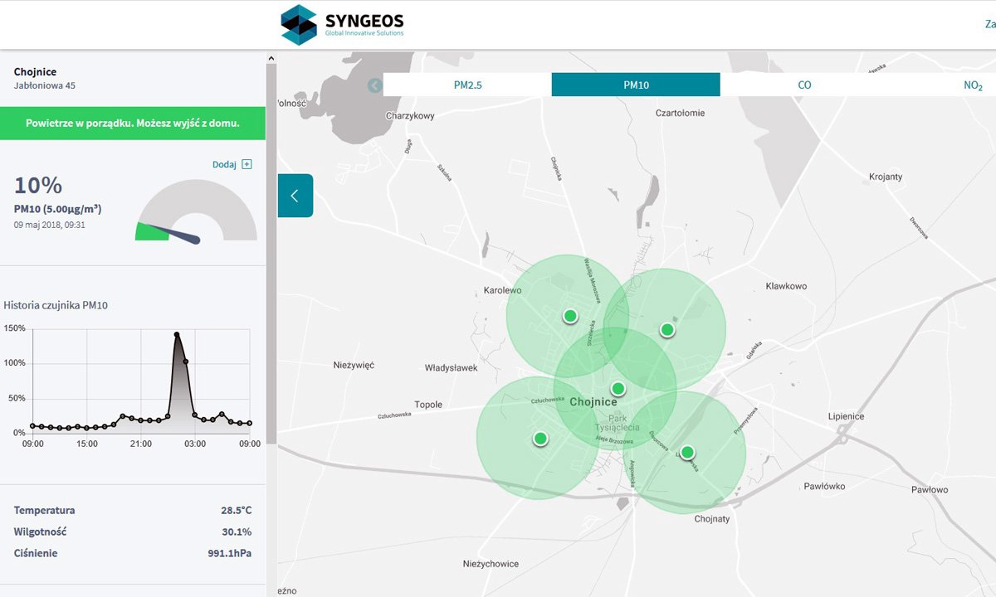Click the sidebar vertical scrollbar
Viewport: 996px width, 597px height.
point(271,249)
